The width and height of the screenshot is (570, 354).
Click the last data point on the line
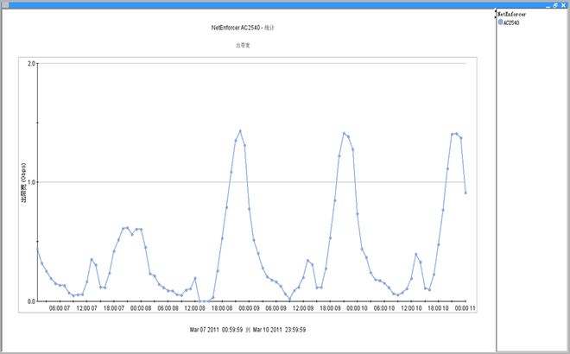tap(465, 193)
